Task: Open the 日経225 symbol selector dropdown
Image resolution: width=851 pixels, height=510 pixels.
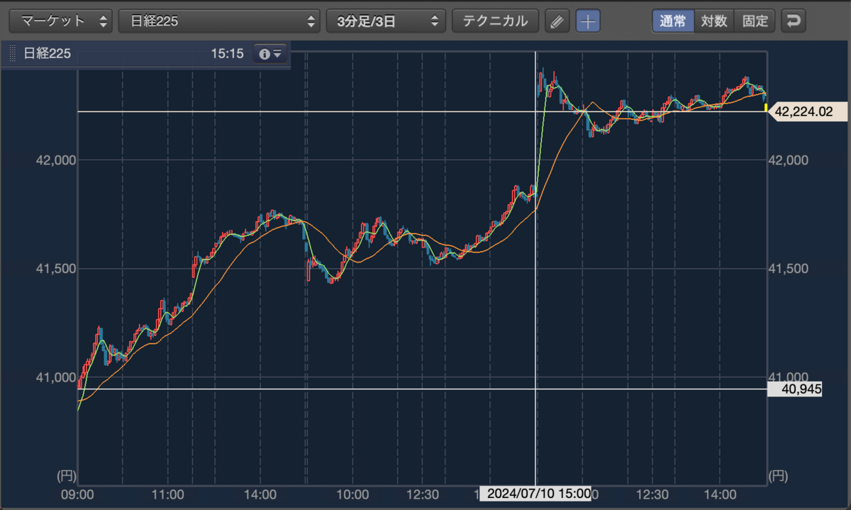Action: point(220,21)
